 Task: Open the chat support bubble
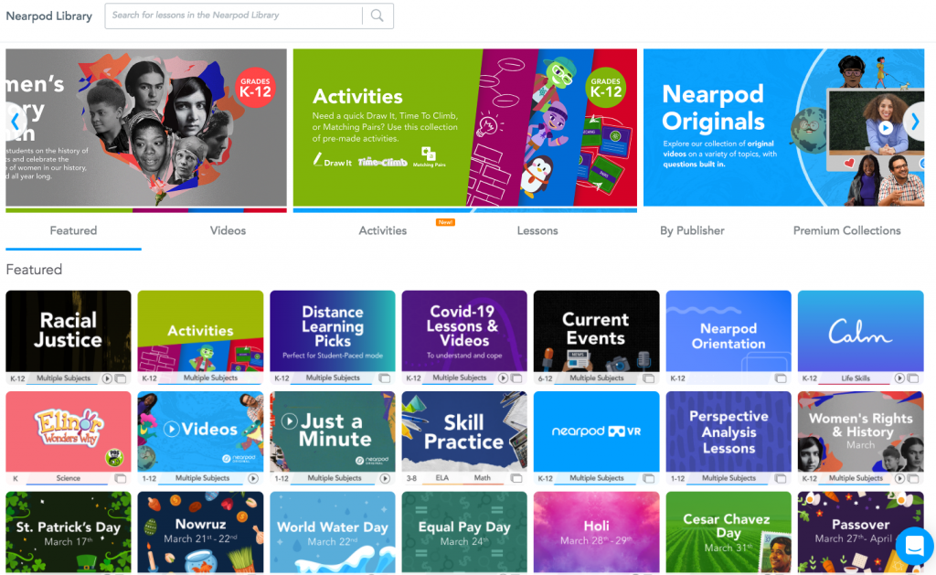coord(914,545)
